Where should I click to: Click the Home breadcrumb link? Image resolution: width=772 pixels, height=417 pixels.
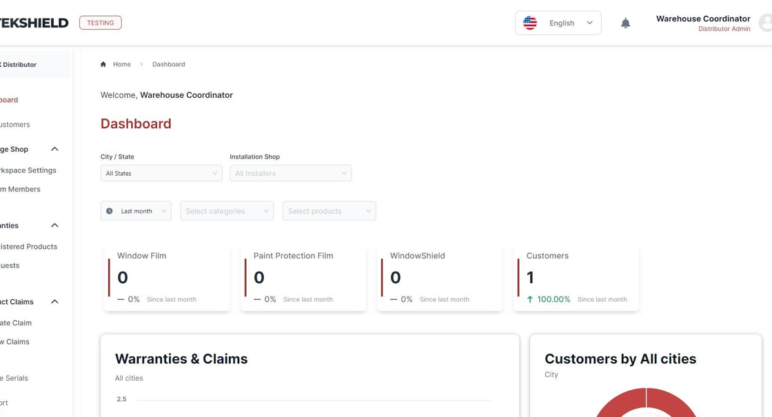pyautogui.click(x=121, y=64)
